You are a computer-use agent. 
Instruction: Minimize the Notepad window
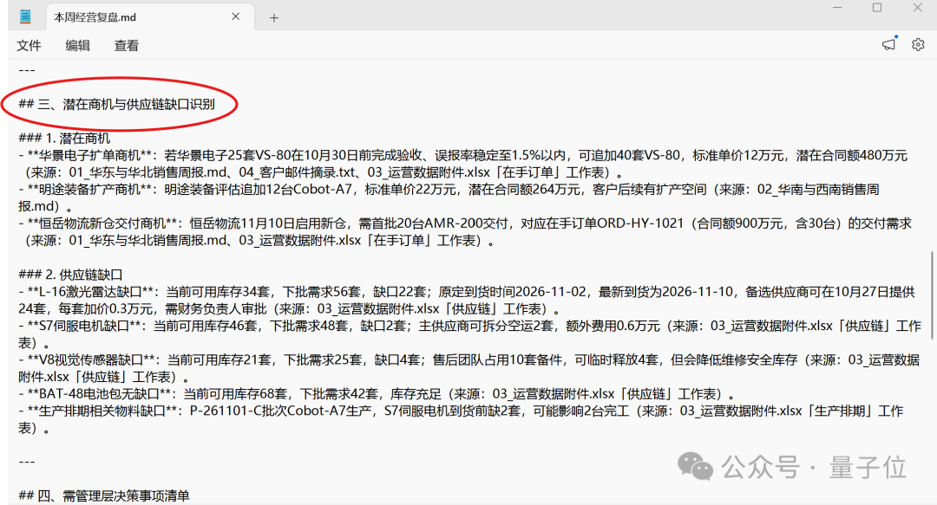pyautogui.click(x=837, y=8)
